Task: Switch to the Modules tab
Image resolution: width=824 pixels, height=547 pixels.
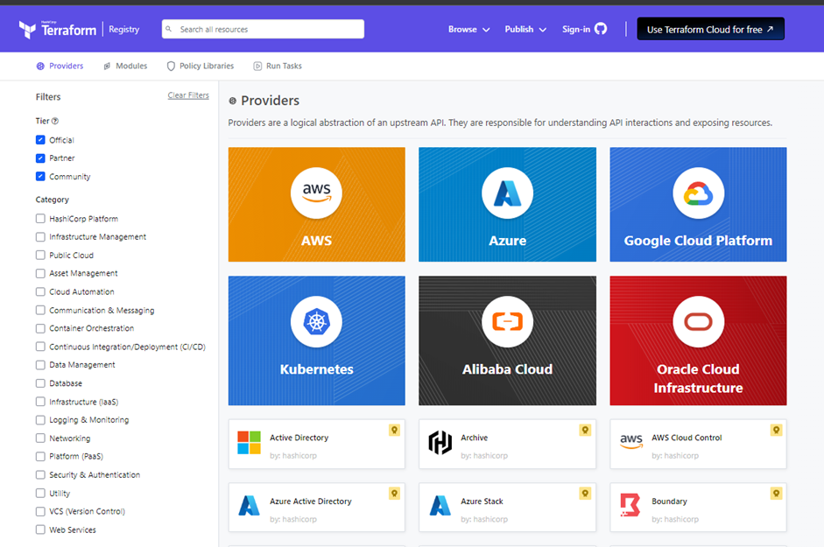Action: coord(125,67)
